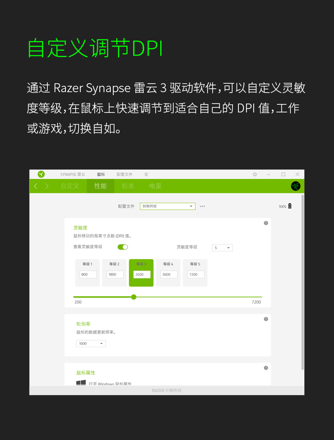Click the battery status icon
334x440 pixels.
pyautogui.click(x=290, y=206)
